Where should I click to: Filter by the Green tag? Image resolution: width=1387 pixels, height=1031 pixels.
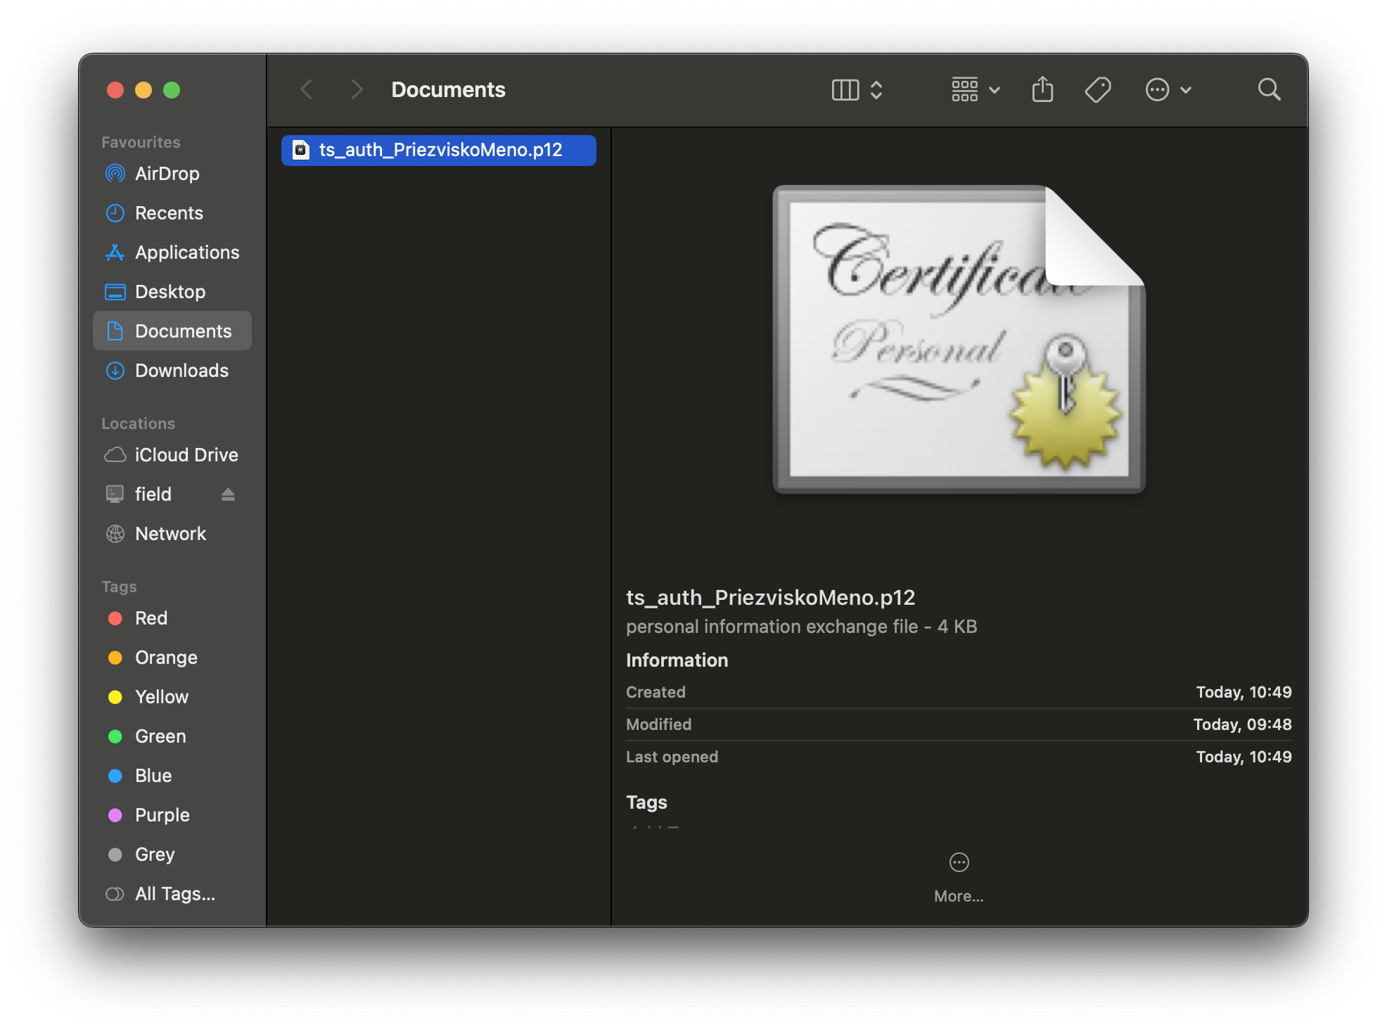coord(172,736)
